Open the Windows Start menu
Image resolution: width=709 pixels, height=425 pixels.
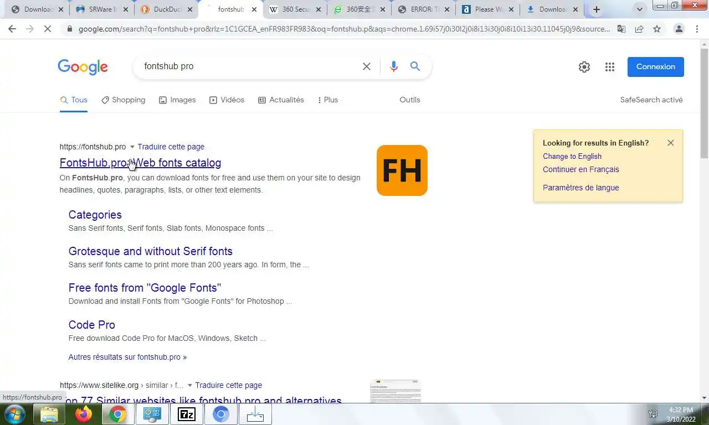[x=14, y=414]
